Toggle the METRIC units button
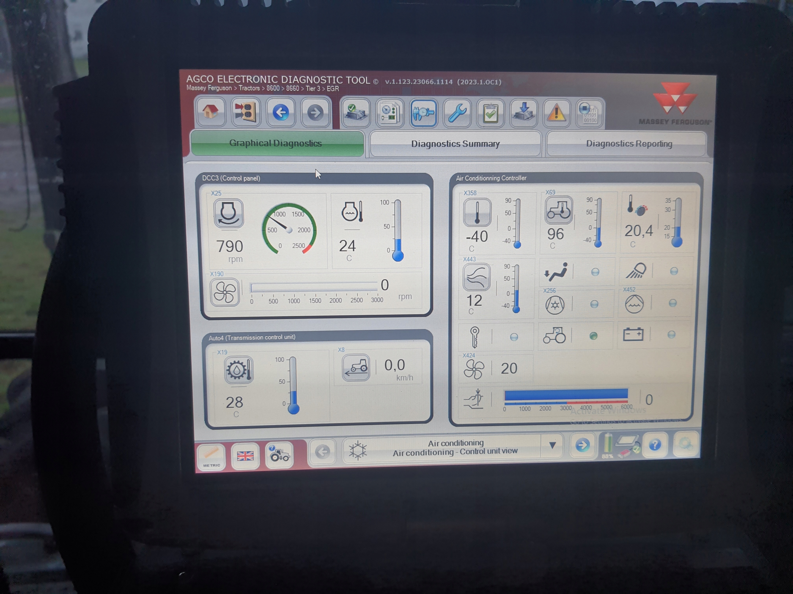This screenshot has height=594, width=793. pos(211,457)
